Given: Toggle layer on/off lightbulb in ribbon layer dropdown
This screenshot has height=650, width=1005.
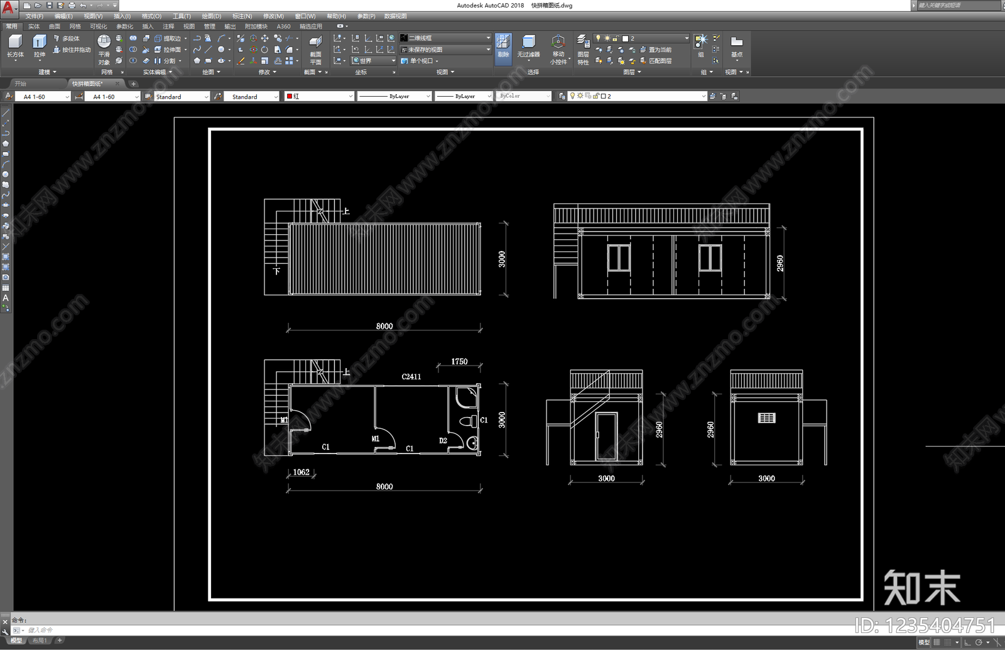Looking at the screenshot, I should pyautogui.click(x=598, y=38).
